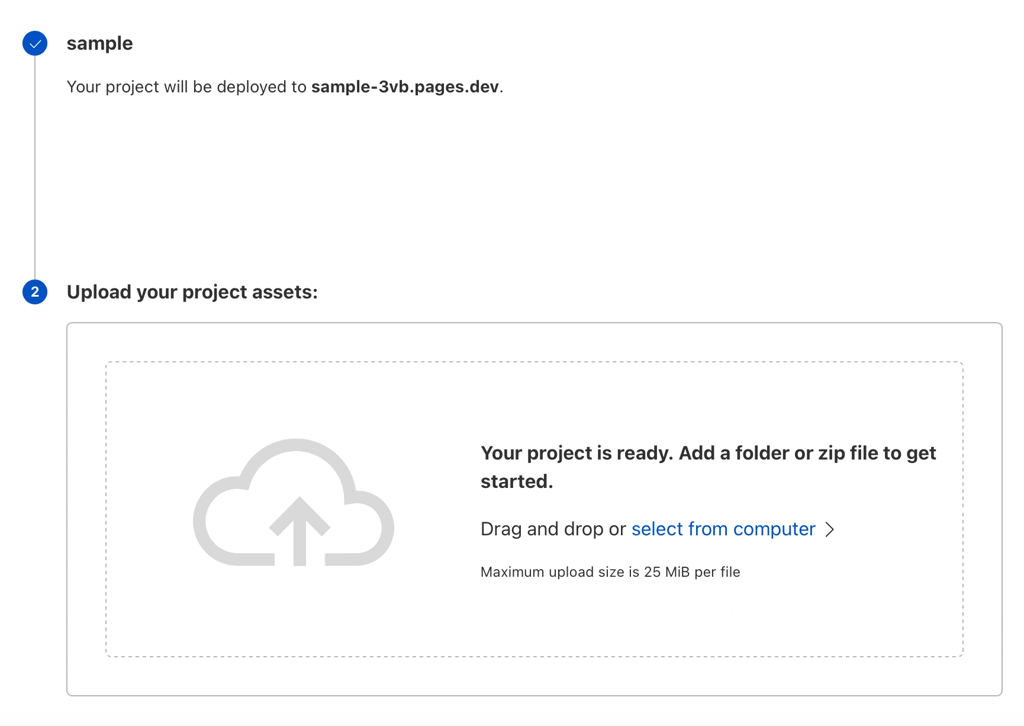Click the vertical line connecting the steps
The image size is (1024, 726).
[x=35, y=166]
